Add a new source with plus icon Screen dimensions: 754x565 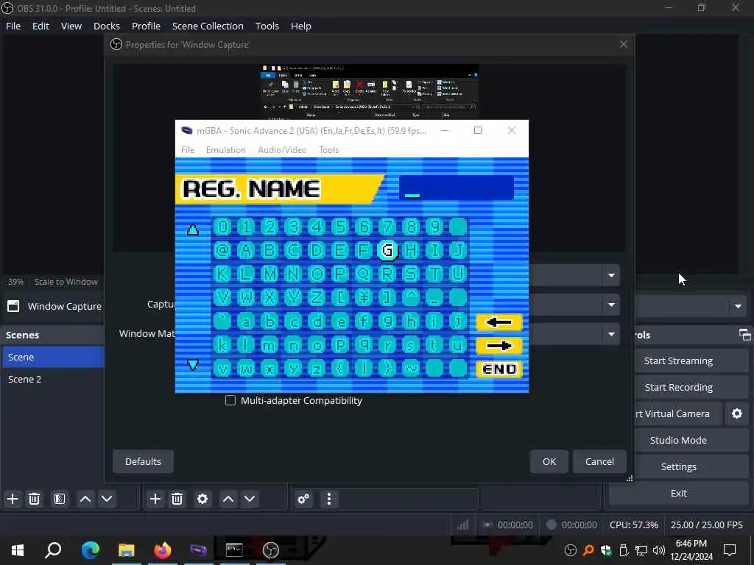[155, 499]
